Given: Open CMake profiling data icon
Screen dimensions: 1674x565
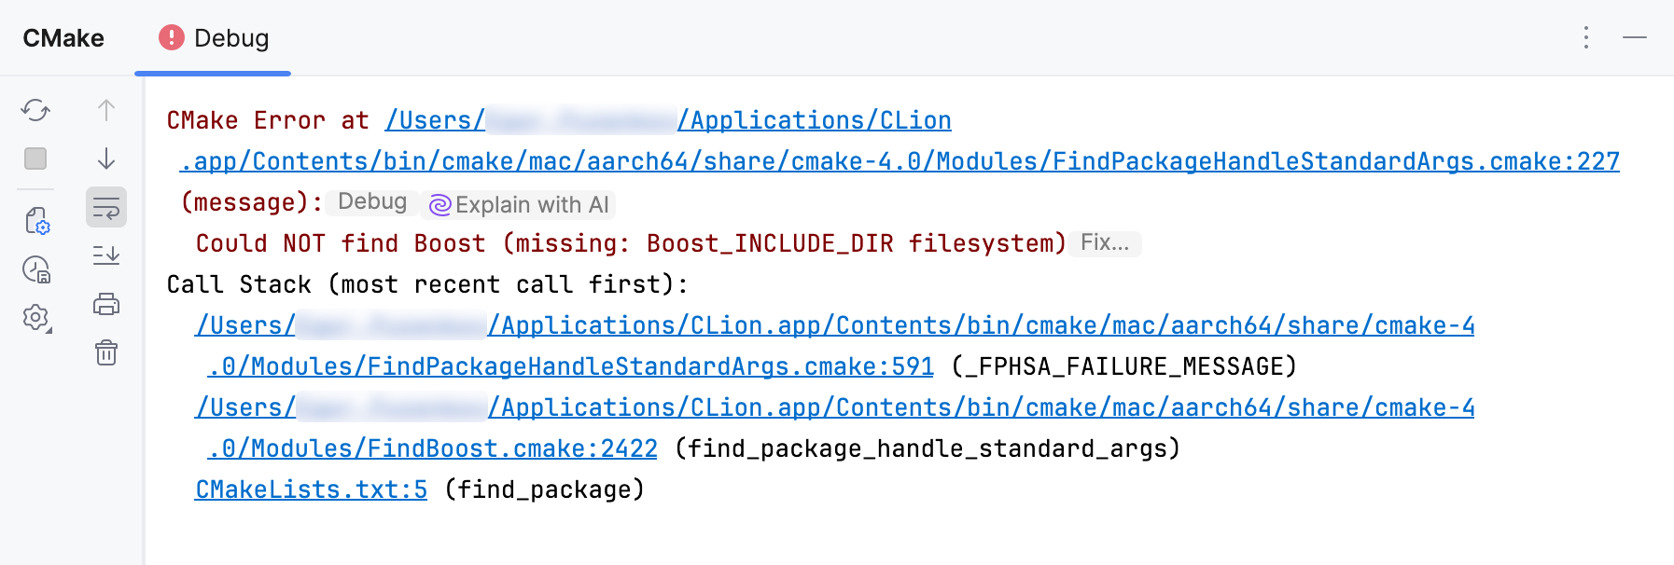Looking at the screenshot, I should tap(35, 269).
